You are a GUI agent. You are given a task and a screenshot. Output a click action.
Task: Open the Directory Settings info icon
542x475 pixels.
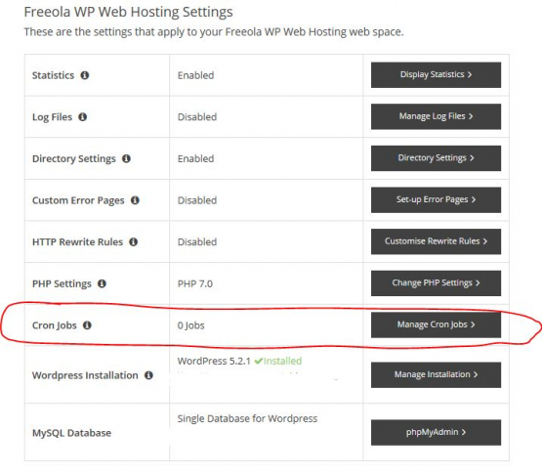click(126, 158)
